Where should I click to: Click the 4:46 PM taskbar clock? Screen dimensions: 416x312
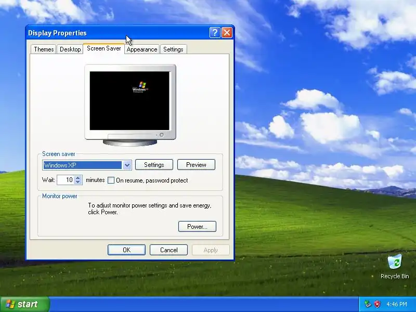[397, 304]
